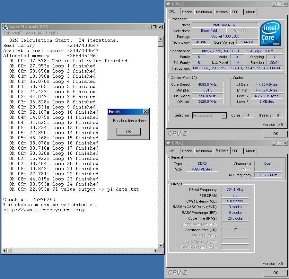Click the Super PI horizontal scrollbar thumb
The height and width of the screenshot is (279, 289).
point(10,250)
